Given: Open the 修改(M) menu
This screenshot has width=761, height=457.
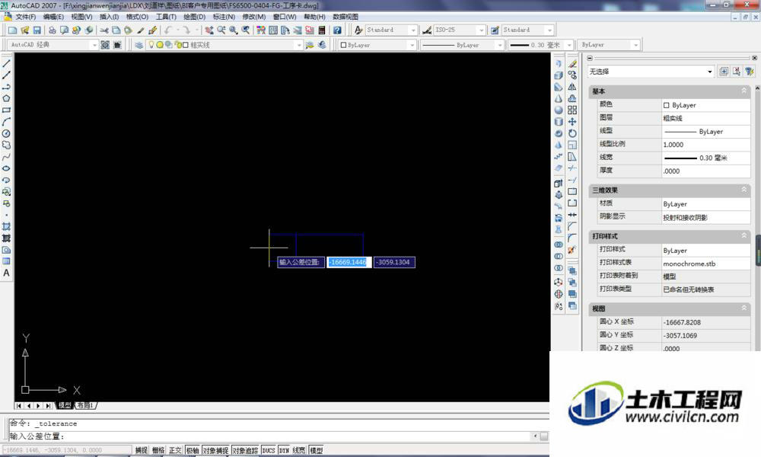Looking at the screenshot, I should [254, 17].
